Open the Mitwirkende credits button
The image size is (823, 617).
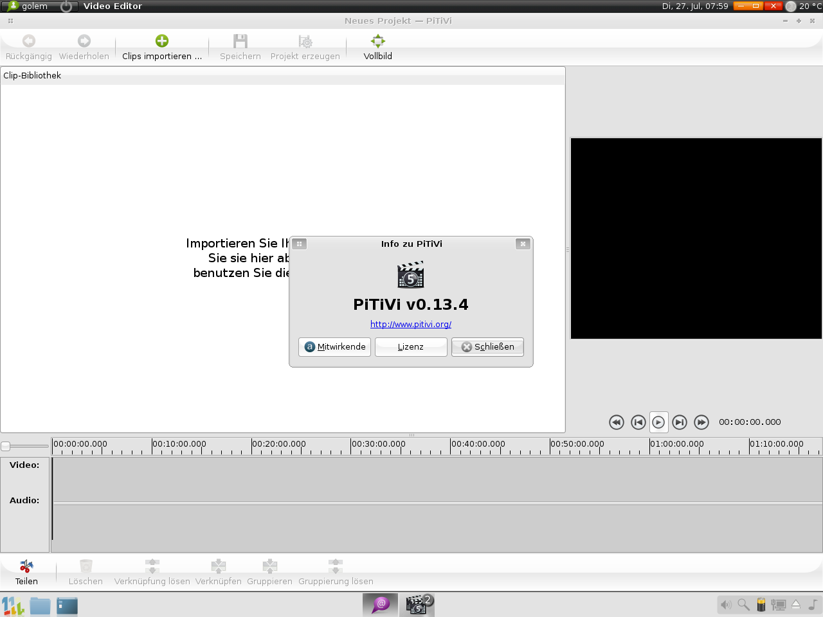pos(334,347)
